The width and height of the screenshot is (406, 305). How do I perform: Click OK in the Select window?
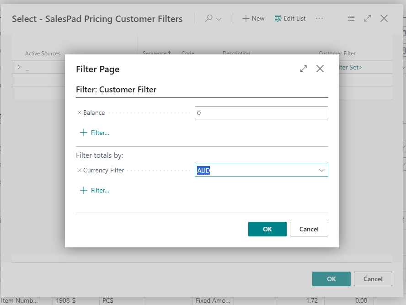331,279
